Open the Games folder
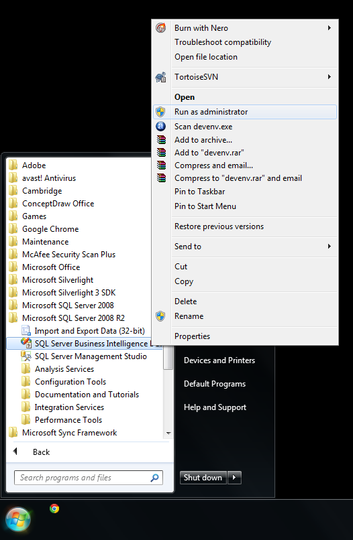 (x=34, y=216)
